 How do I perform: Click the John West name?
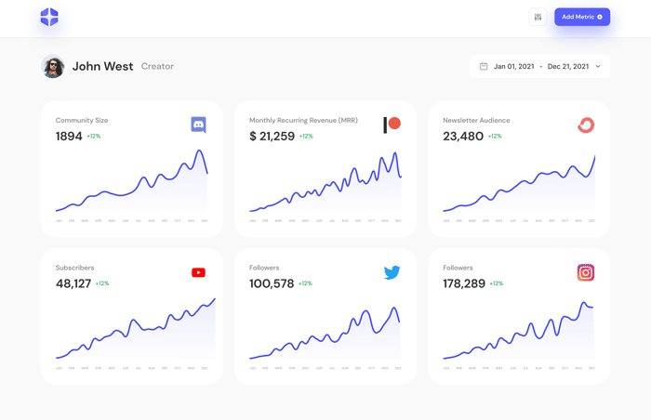tap(102, 66)
